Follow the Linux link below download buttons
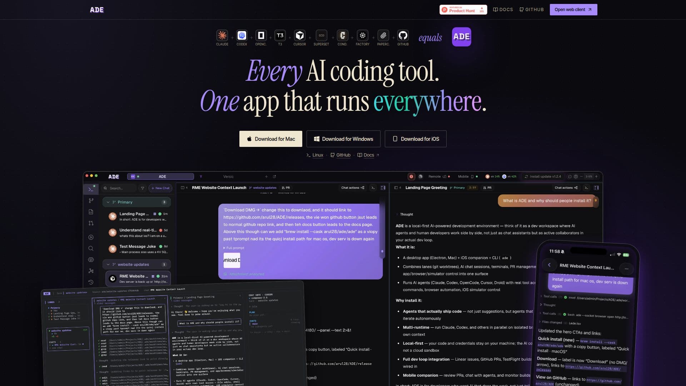 315,155
